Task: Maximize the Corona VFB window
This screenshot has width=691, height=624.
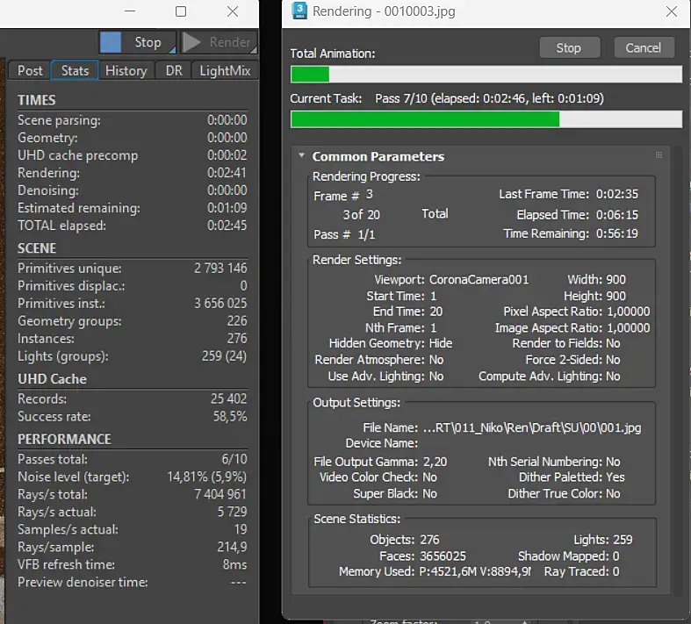Action: [181, 11]
